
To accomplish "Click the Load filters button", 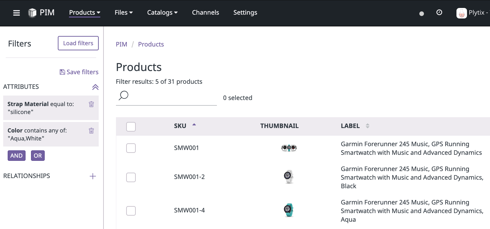I will (78, 43).
